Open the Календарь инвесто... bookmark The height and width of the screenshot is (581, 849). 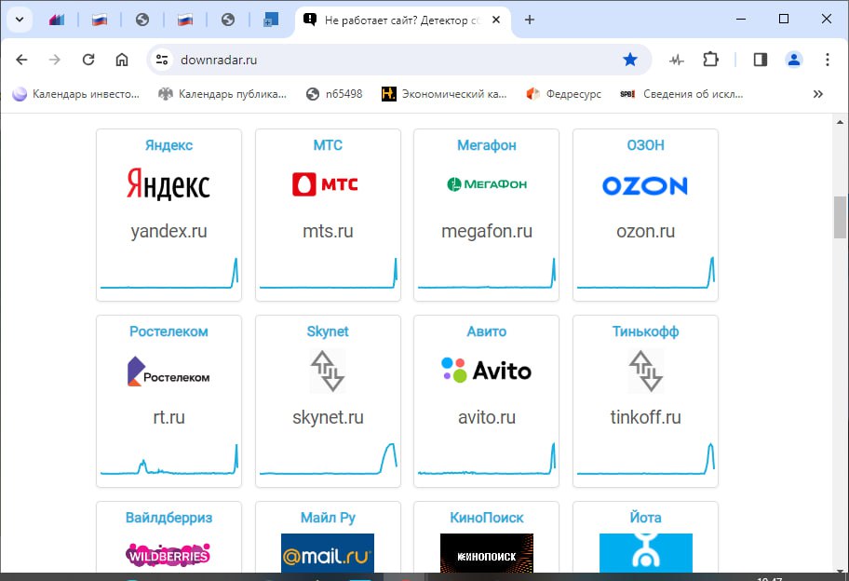[76, 94]
